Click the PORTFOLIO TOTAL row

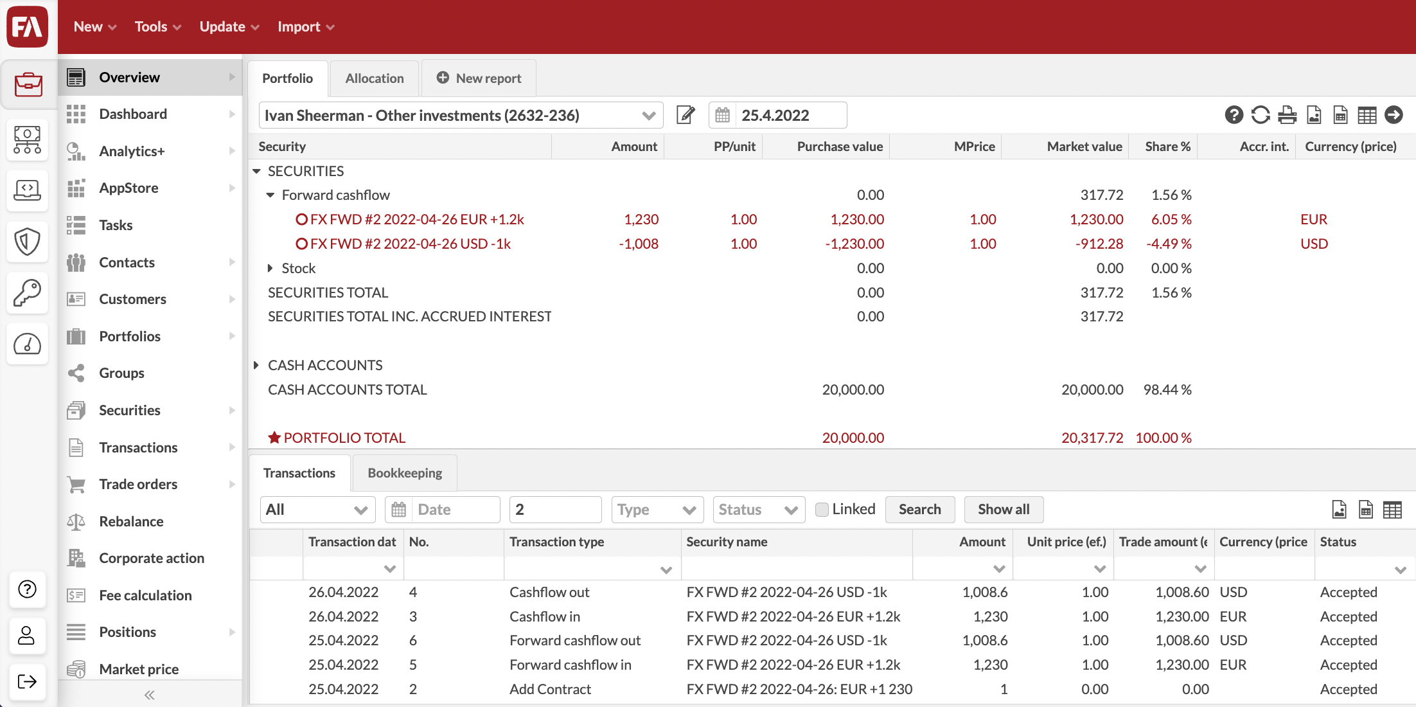coord(832,438)
